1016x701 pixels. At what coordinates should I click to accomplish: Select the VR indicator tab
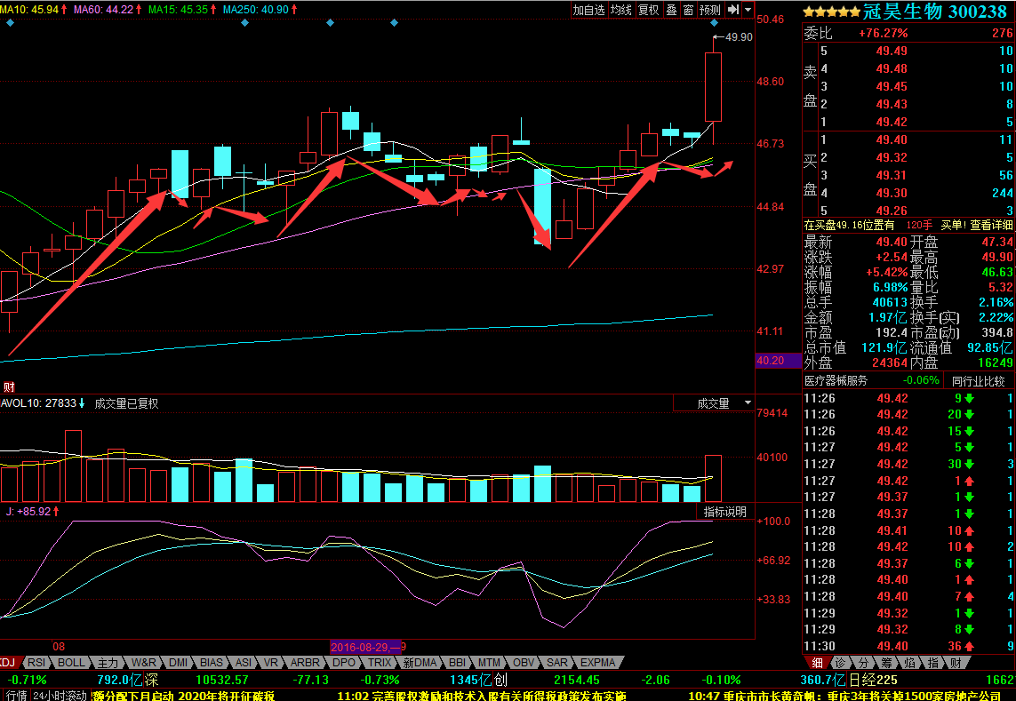(x=270, y=662)
